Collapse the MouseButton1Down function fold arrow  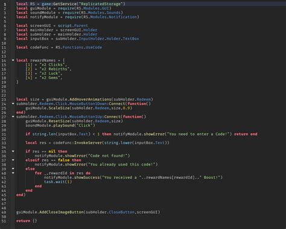click(x=13, y=104)
